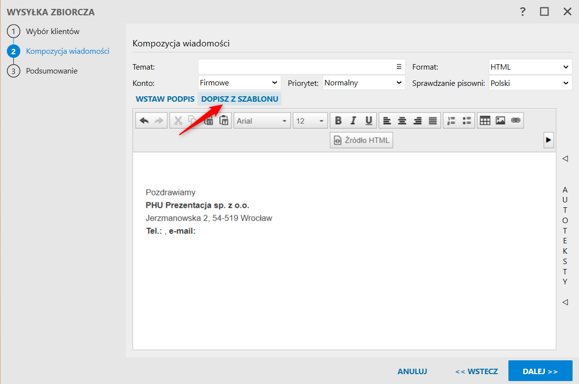579x384 pixels.
Task: Open the Priorytet dropdown showing Normalny
Action: pyautogui.click(x=364, y=83)
